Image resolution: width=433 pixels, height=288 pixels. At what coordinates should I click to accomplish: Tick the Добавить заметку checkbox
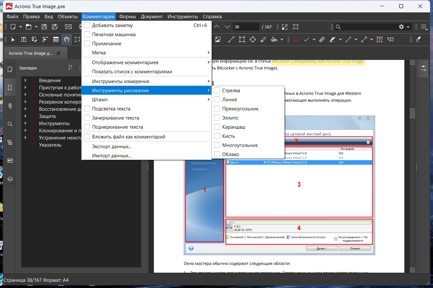point(87,25)
